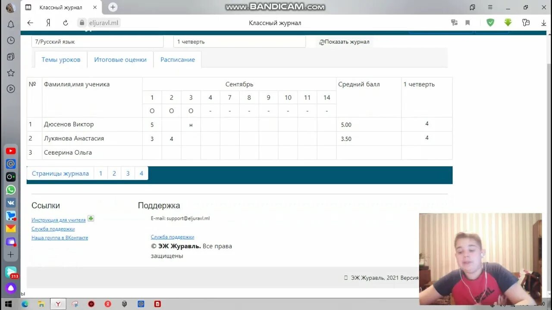The width and height of the screenshot is (552, 310).
Task: Click the Сентябрь 14 date column header
Action: [327, 97]
